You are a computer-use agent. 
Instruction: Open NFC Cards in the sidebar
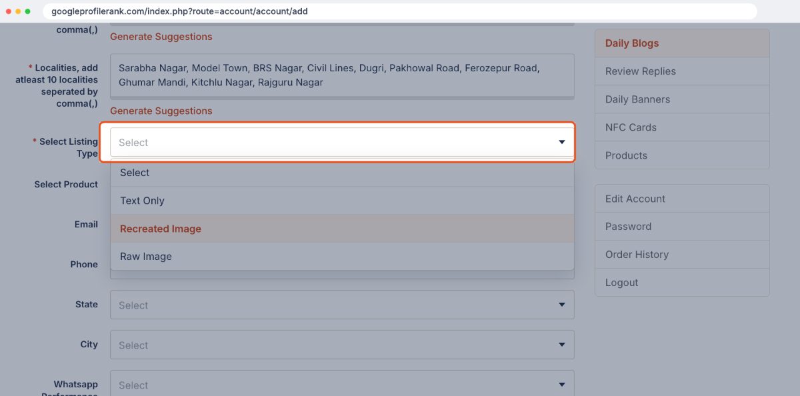tap(682, 127)
